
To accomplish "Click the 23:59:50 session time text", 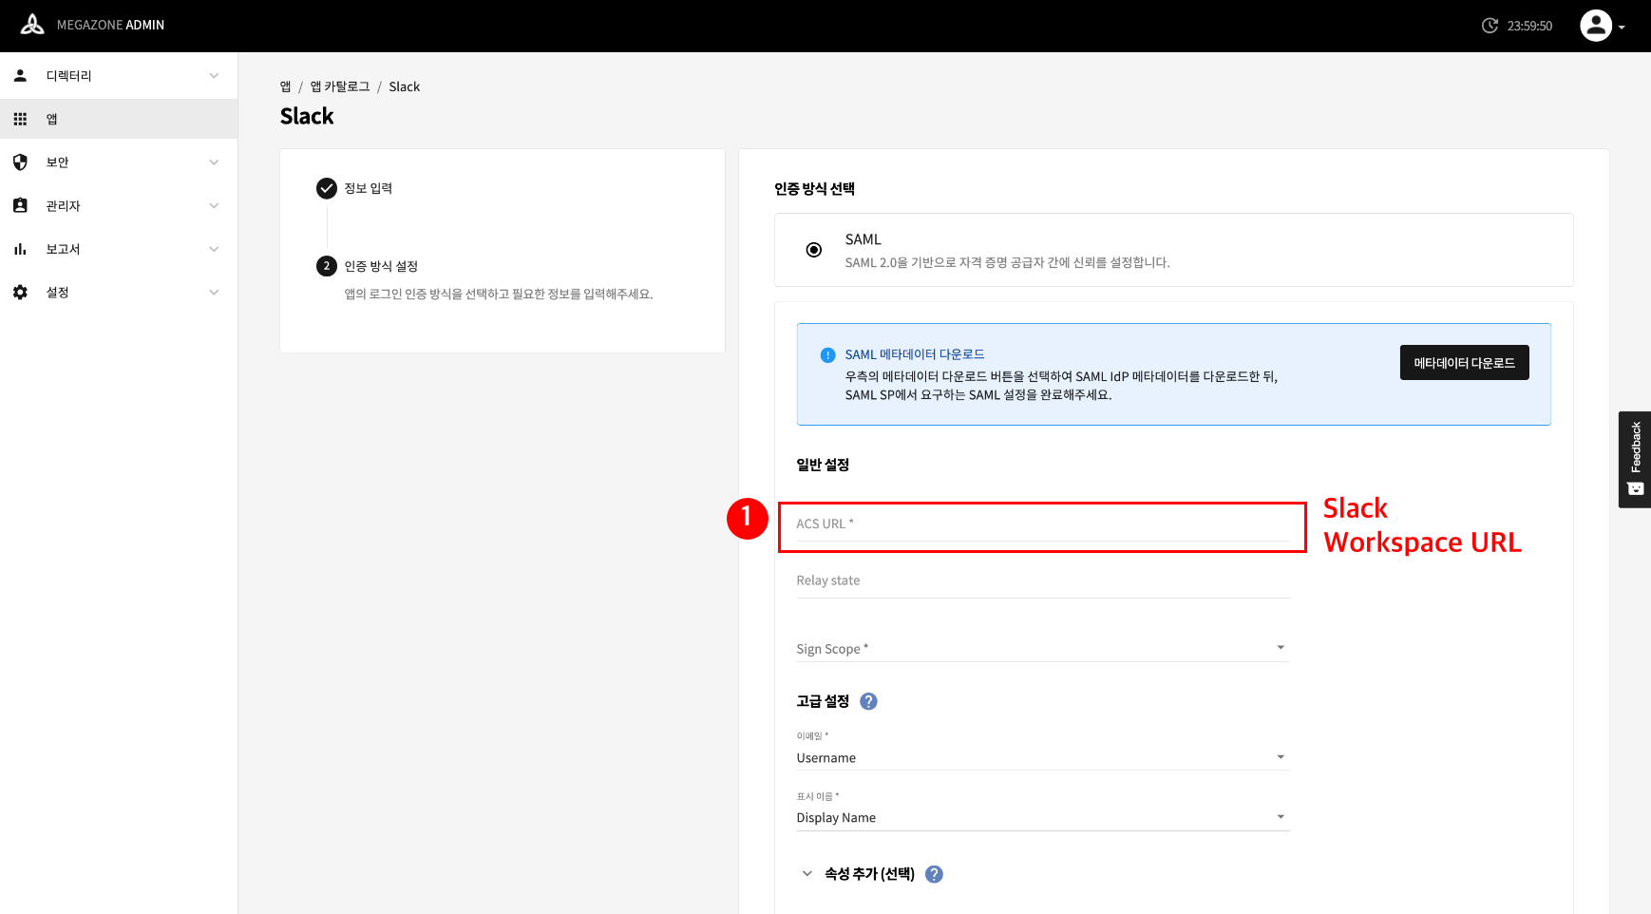I will (x=1529, y=26).
